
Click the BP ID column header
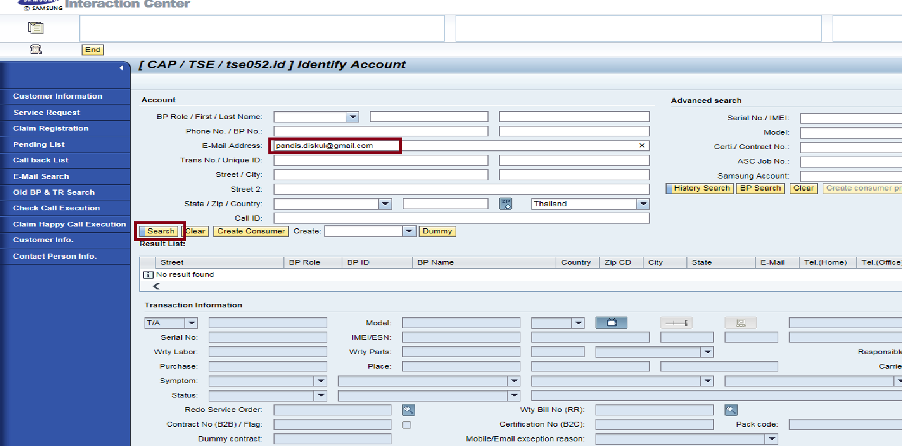358,262
